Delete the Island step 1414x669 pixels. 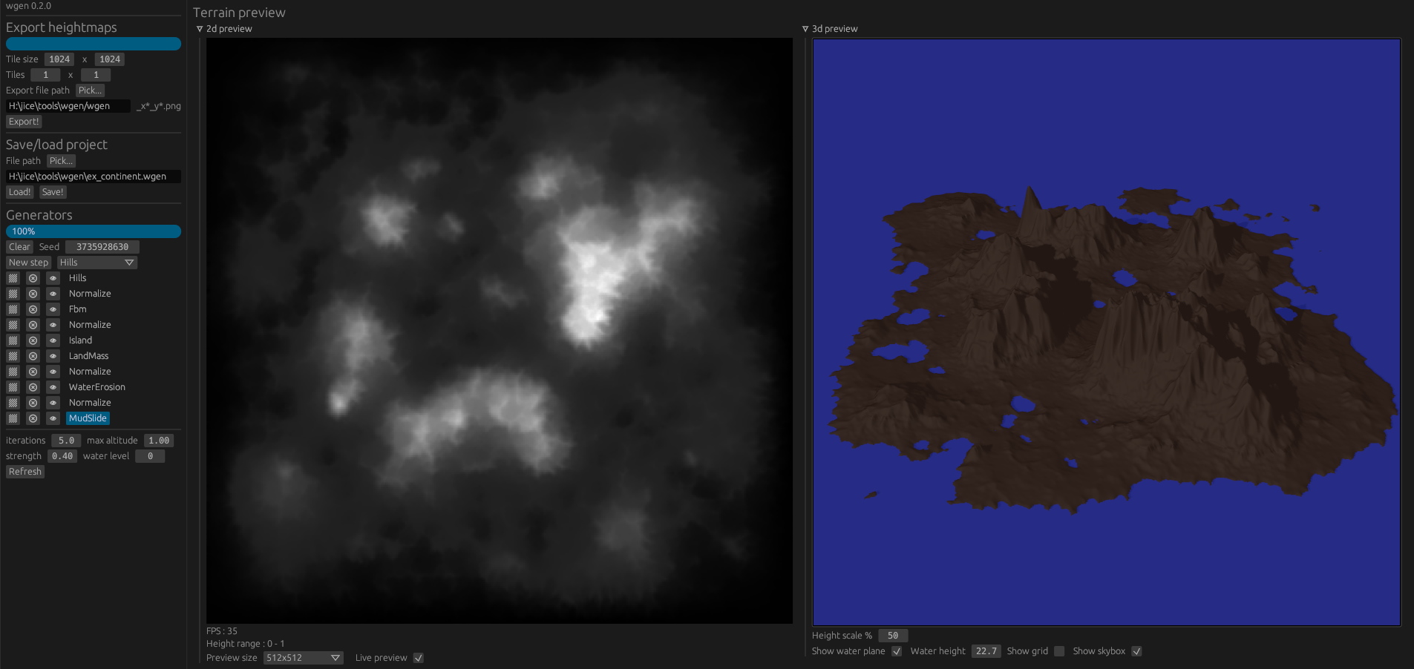click(33, 340)
